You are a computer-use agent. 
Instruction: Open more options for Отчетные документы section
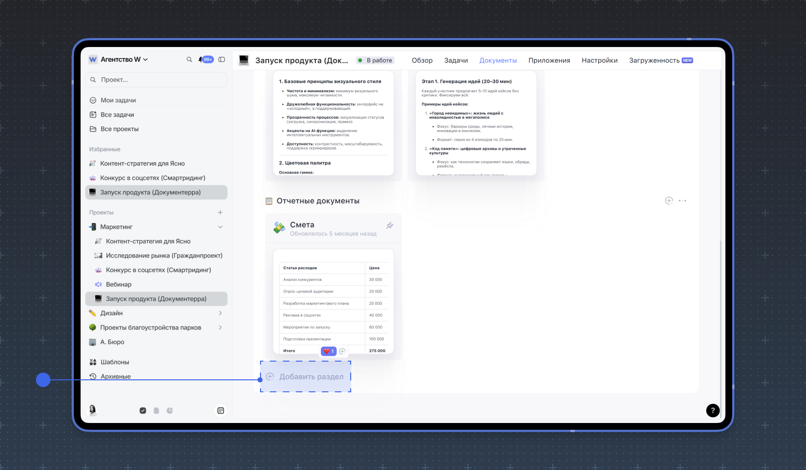click(x=682, y=200)
